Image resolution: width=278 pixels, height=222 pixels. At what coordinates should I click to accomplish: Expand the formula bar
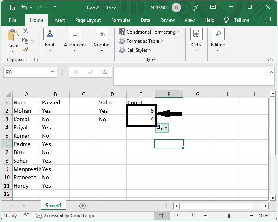271,72
